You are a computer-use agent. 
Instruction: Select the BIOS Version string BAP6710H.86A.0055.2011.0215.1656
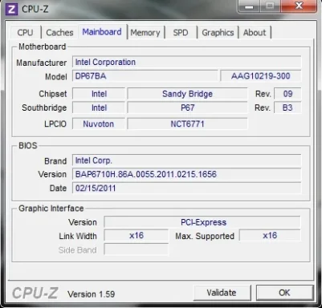[186, 174]
